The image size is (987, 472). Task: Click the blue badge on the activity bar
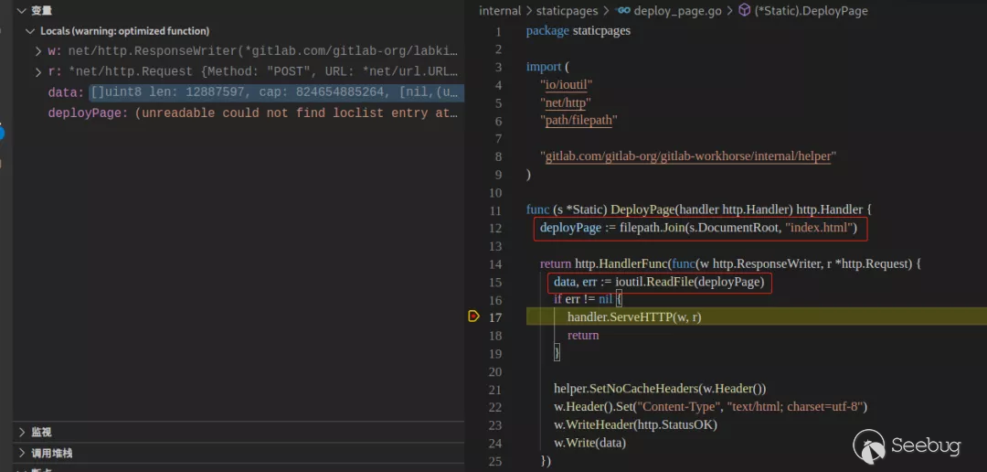[2, 134]
